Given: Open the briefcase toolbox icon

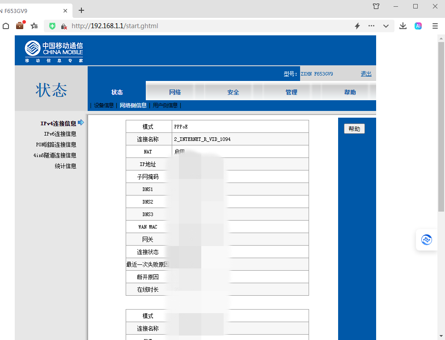Looking at the screenshot, I should click(20, 25).
